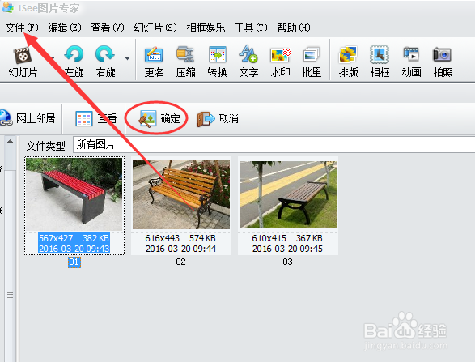475x362 pixels.
Task: Open the 动画 animation tool
Action: 411,62
